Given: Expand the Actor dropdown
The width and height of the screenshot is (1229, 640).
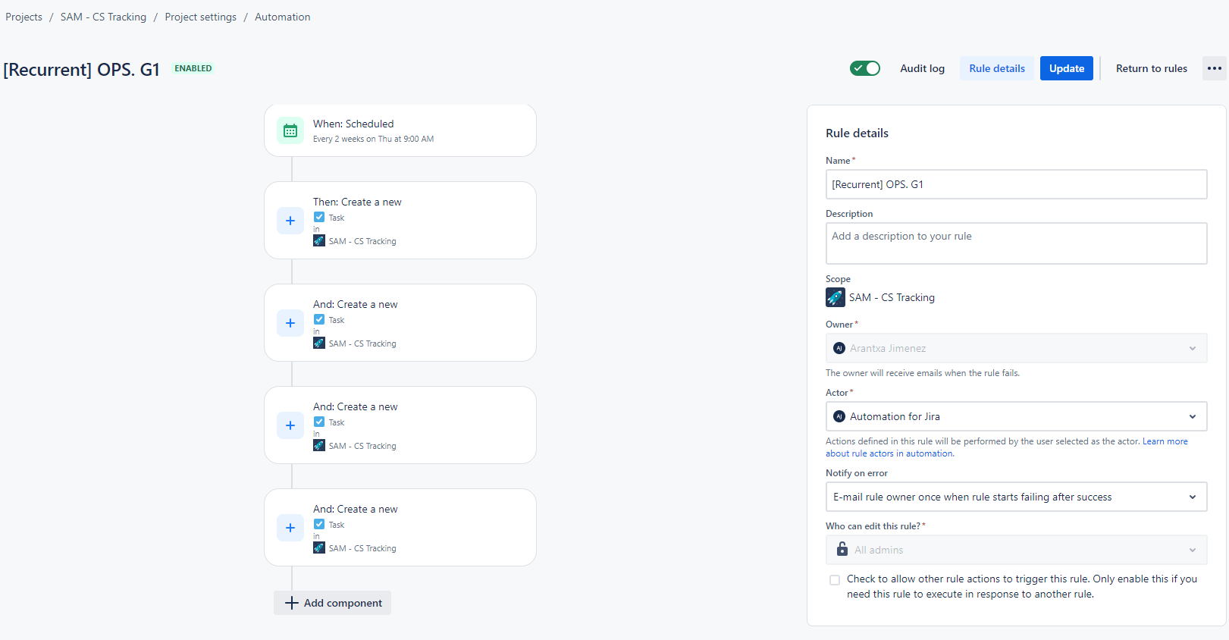Looking at the screenshot, I should [x=1016, y=416].
